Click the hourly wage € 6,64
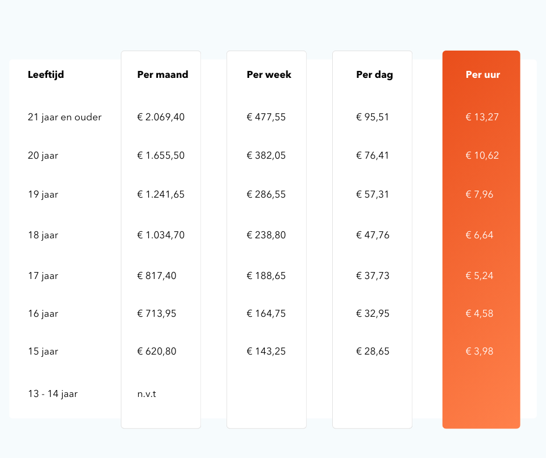 coord(480,235)
